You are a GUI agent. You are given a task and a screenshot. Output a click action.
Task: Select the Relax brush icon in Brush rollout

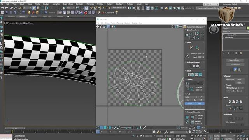pyautogui.click(x=197, y=47)
